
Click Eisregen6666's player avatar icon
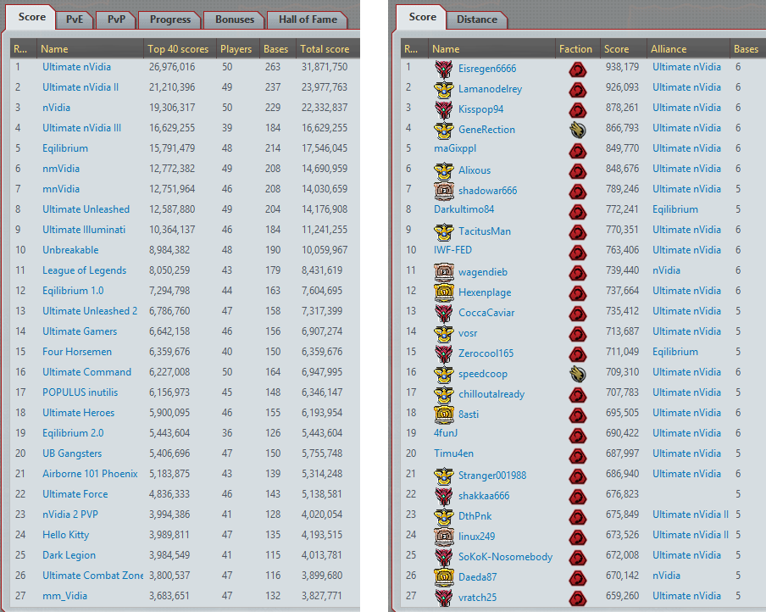(x=443, y=68)
